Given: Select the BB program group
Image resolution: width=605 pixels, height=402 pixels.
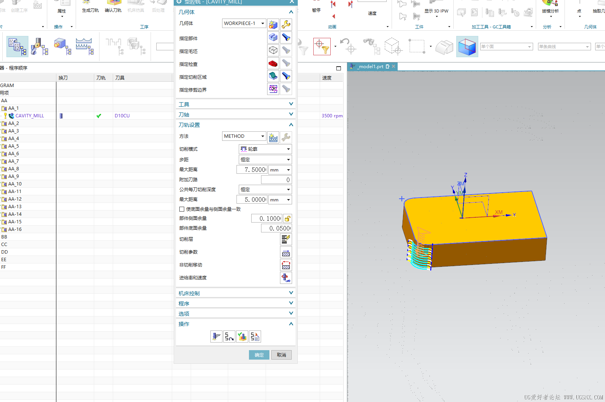Looking at the screenshot, I should coord(4,237).
